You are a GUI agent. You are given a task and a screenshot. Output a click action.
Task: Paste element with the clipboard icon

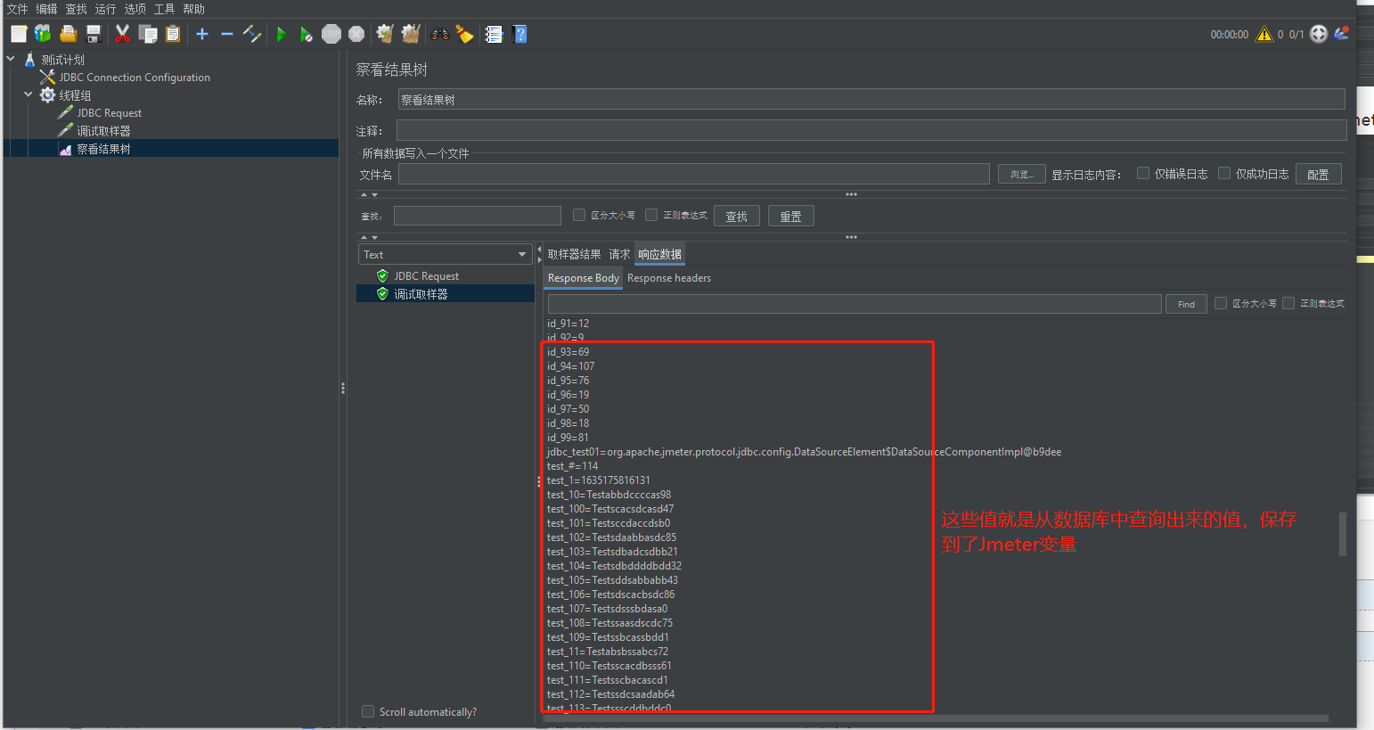pos(173,34)
